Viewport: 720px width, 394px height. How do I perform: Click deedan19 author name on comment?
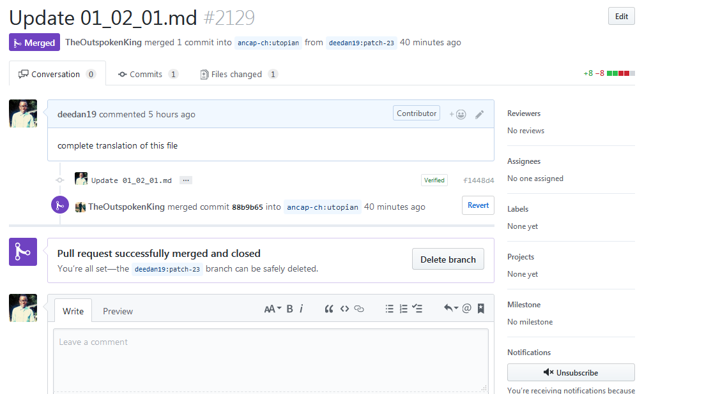coord(77,114)
